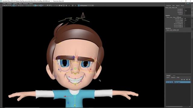Click the exposure reset icon

click(66, 5)
